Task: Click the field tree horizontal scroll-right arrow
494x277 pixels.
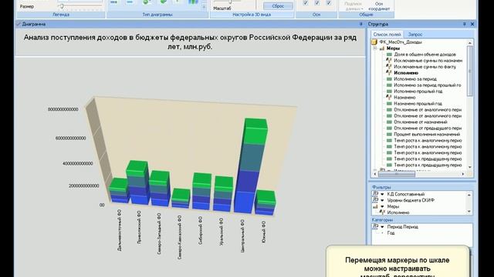Action: [x=463, y=174]
